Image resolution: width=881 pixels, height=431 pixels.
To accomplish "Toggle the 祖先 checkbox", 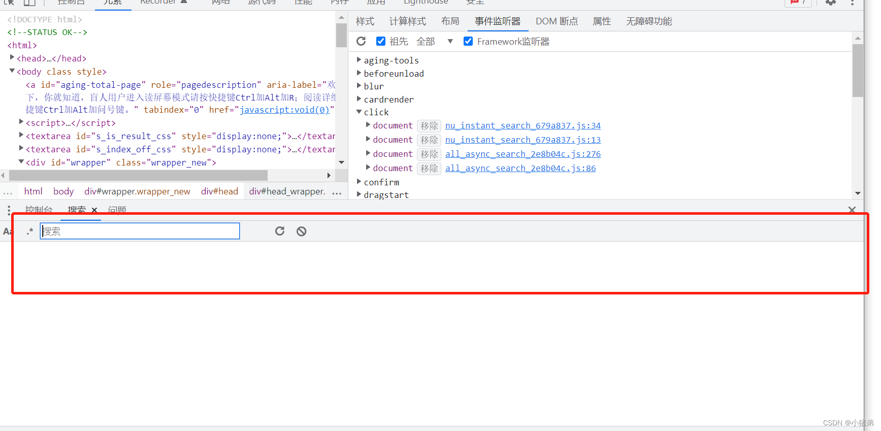I will pos(381,41).
